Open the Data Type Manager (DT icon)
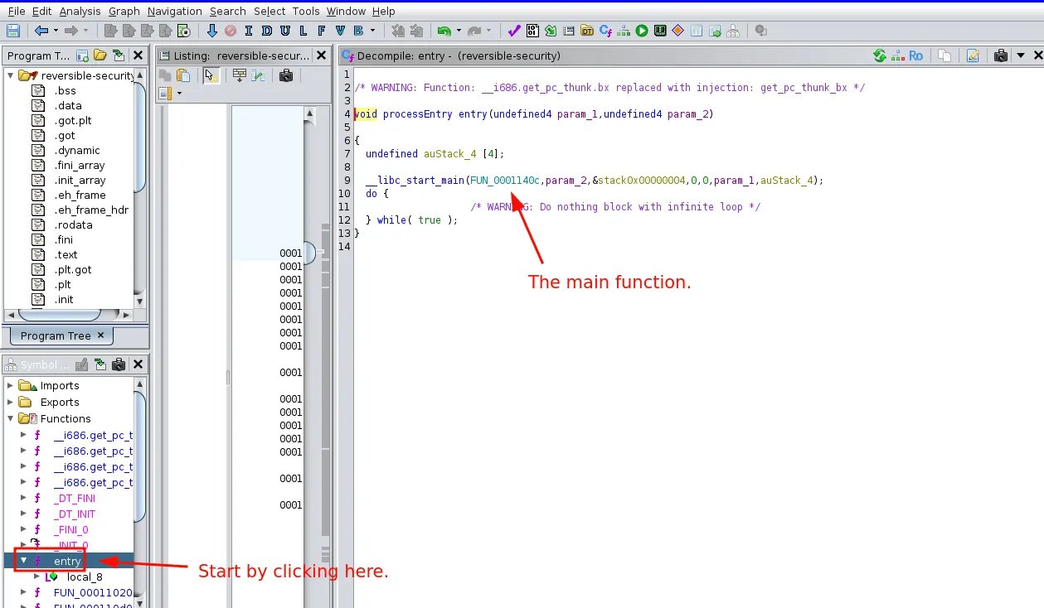 (587, 31)
